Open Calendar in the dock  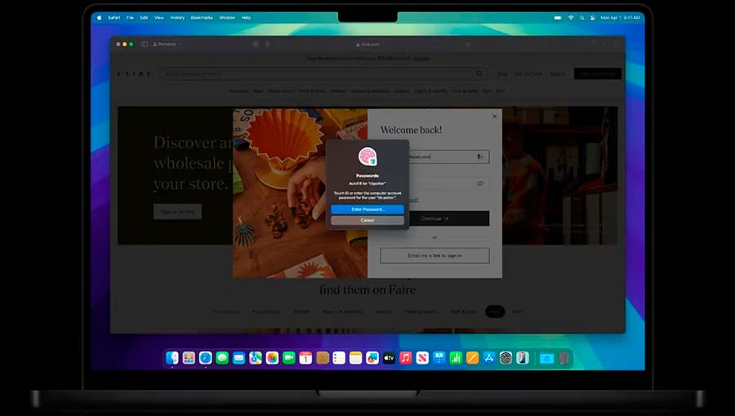(x=305, y=358)
